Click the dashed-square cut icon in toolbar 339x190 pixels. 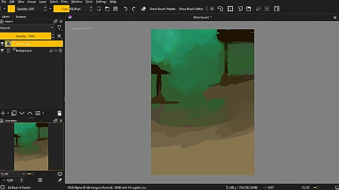pyautogui.click(x=258, y=8)
